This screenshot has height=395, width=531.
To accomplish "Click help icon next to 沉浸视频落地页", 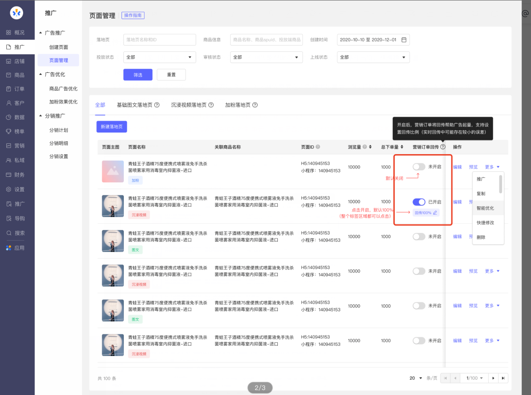I will click(x=211, y=105).
